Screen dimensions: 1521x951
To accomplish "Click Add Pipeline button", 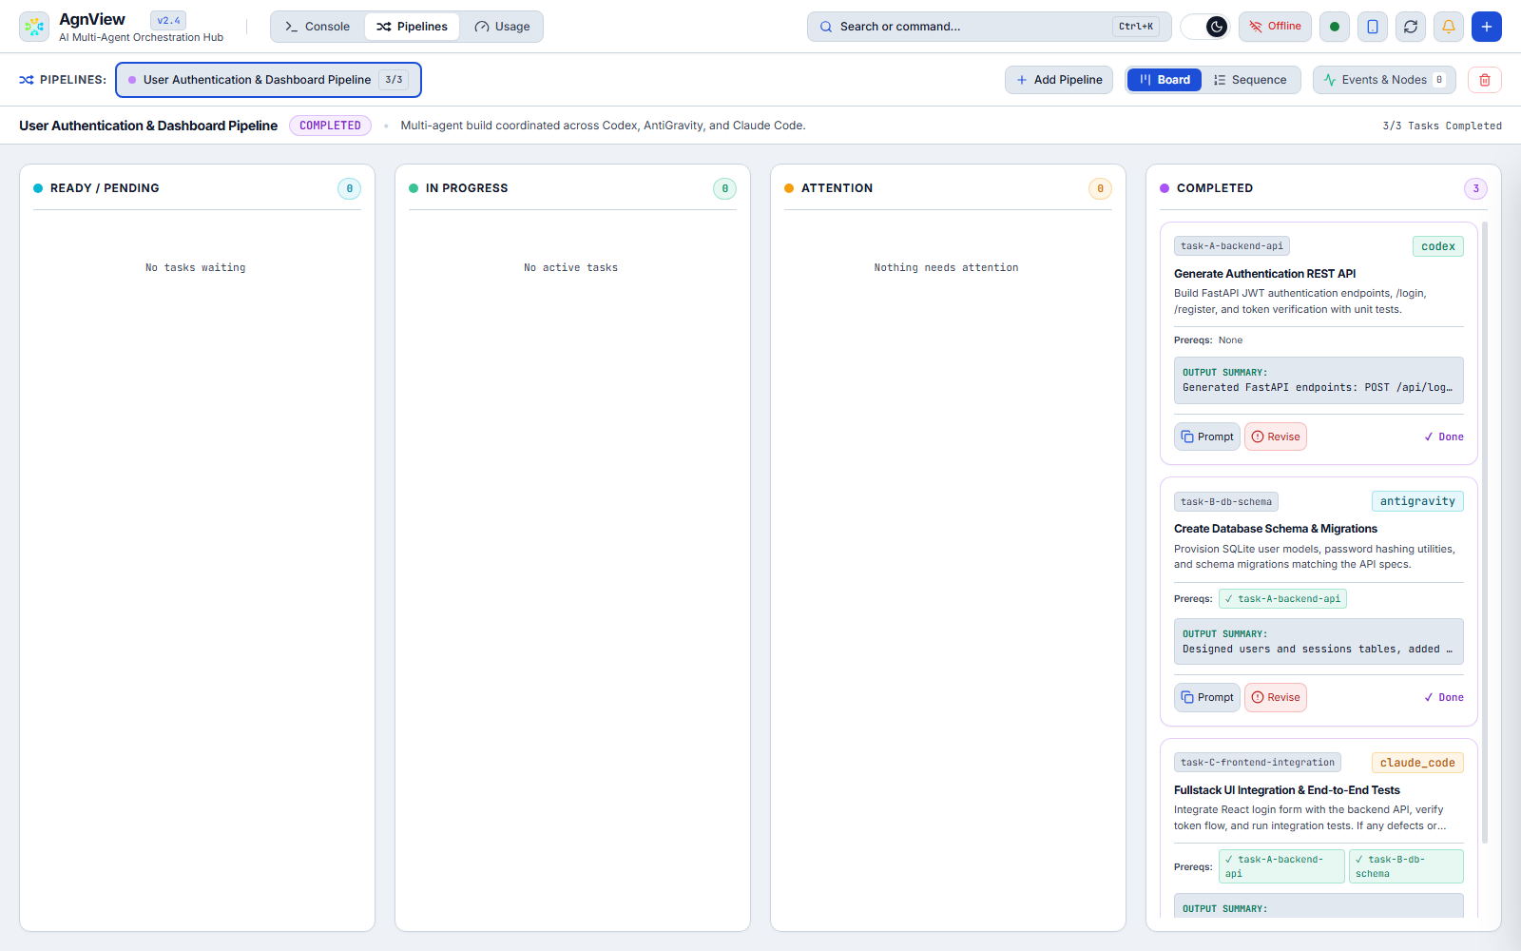I will (x=1059, y=80).
